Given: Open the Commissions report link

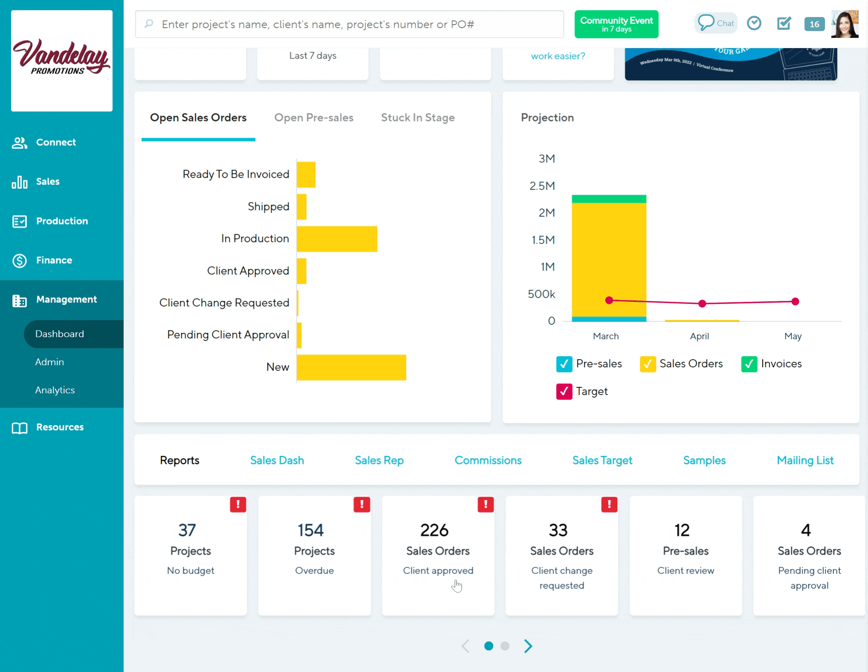Looking at the screenshot, I should (488, 460).
